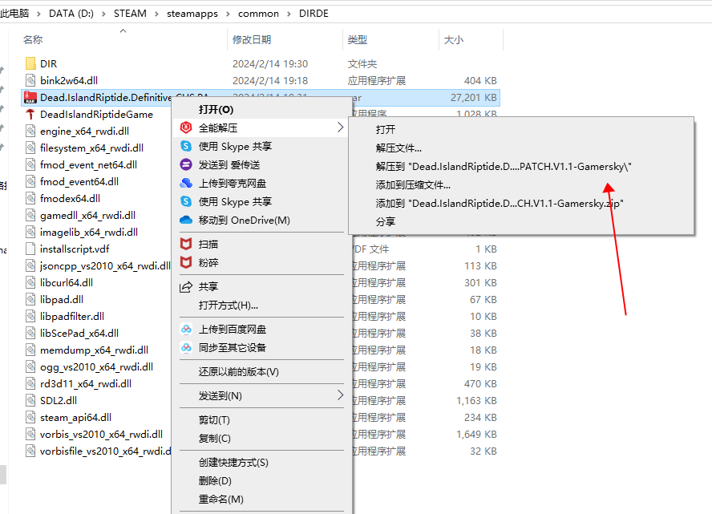The image size is (712, 514).
Task: Choose 打开(O) in the context menu
Action: click(x=216, y=109)
